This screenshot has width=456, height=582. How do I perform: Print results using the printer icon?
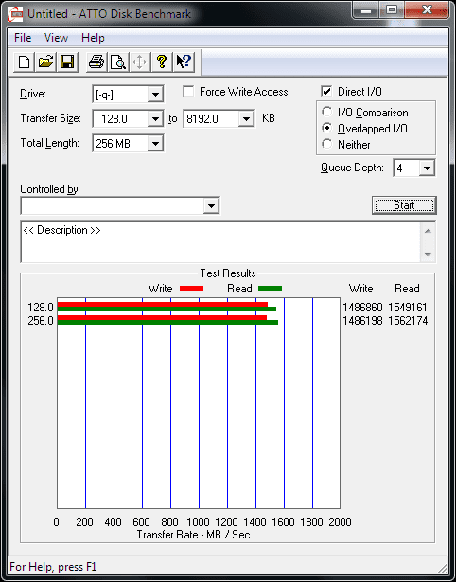96,62
